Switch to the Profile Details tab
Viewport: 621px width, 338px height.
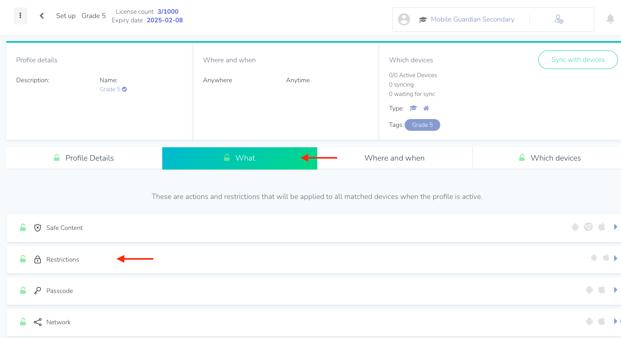(84, 158)
